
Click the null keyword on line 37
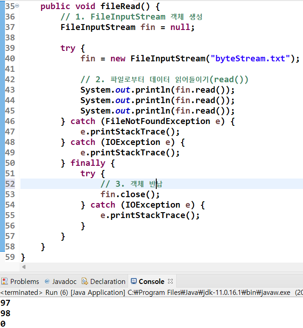point(180,27)
